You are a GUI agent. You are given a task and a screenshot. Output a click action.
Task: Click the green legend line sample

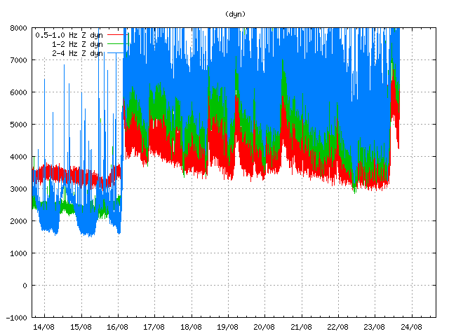pyautogui.click(x=116, y=44)
